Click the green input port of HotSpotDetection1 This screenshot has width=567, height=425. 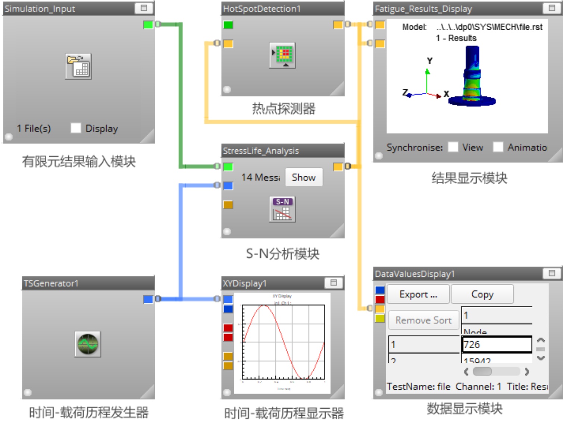click(x=228, y=25)
